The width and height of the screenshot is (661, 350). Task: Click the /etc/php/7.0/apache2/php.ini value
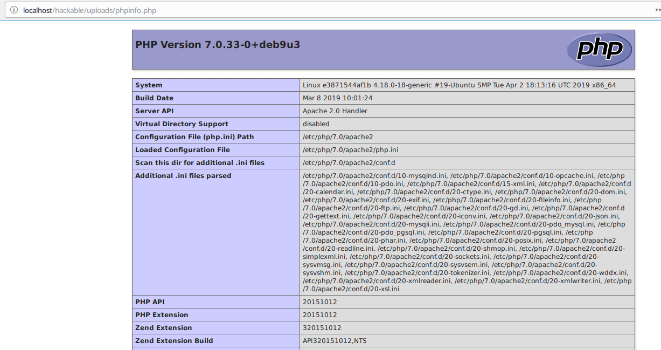(351, 150)
